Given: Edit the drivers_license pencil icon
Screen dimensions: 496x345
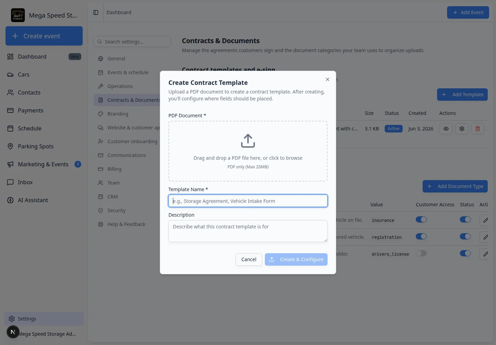Looking at the screenshot, I should tap(485, 254).
